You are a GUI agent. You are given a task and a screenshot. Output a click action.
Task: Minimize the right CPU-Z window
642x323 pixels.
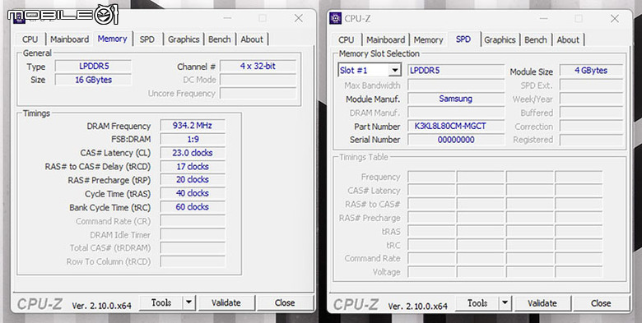coord(543,19)
